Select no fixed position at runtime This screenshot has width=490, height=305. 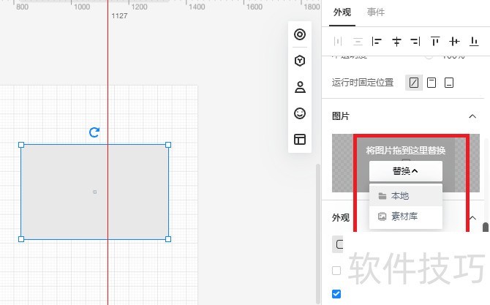point(414,83)
